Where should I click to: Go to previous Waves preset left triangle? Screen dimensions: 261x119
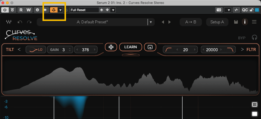pos(163,22)
